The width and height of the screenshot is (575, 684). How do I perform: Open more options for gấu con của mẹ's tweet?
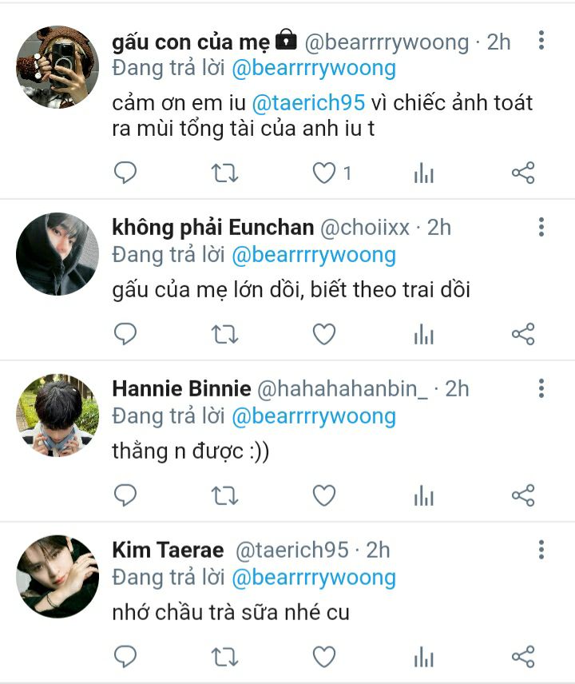pos(541,40)
